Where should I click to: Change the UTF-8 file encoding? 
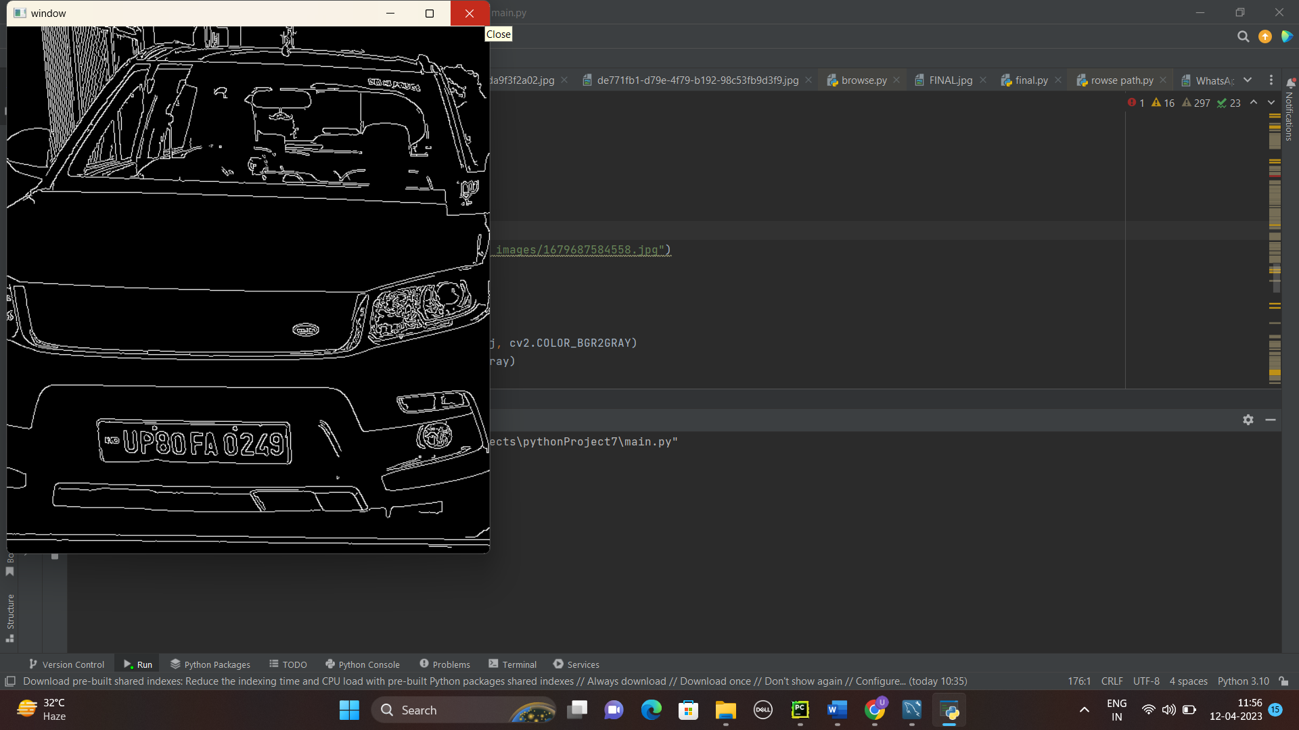pyautogui.click(x=1146, y=681)
